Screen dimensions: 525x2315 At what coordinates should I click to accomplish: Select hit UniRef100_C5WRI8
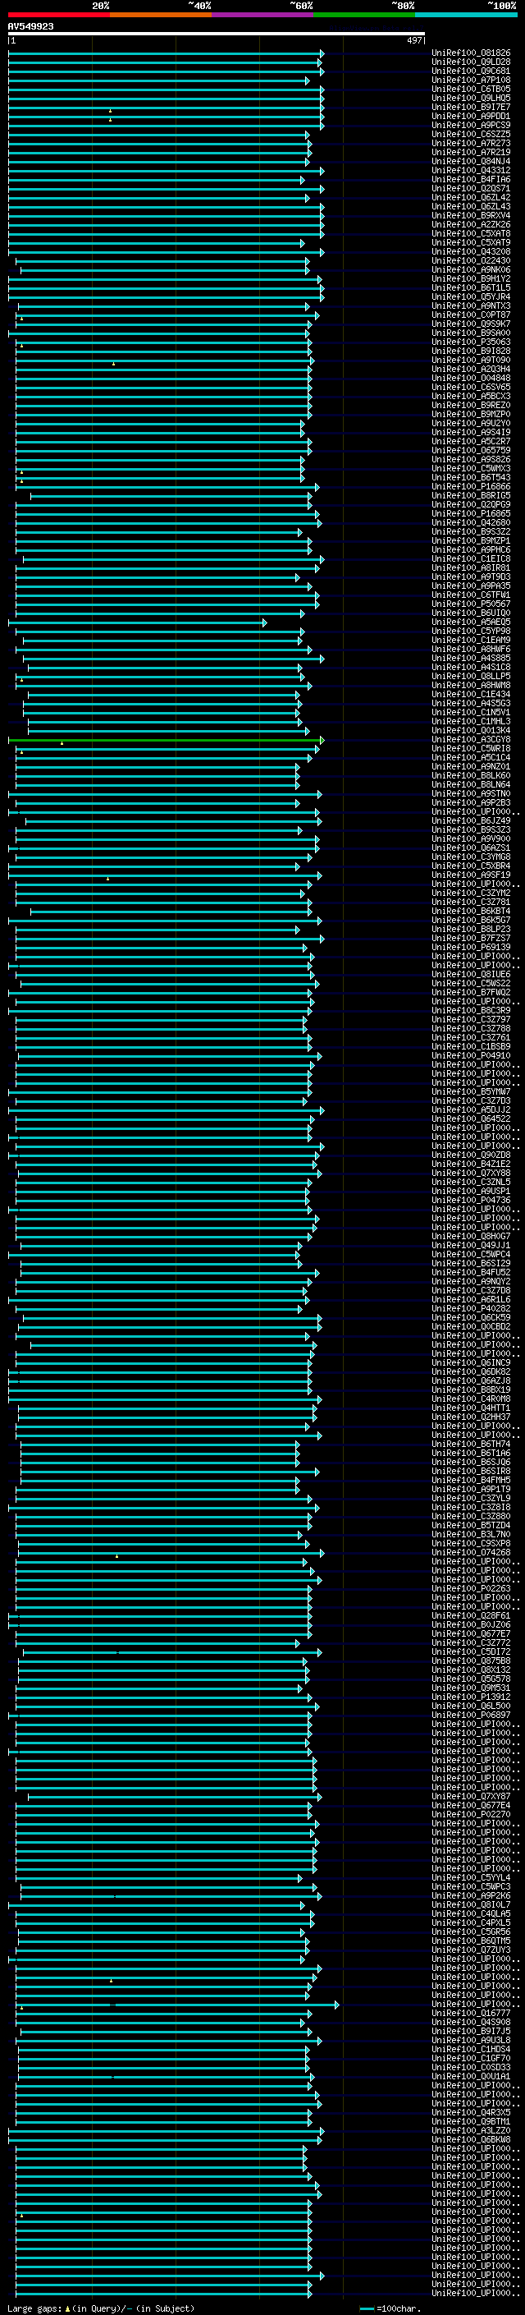click(x=471, y=749)
